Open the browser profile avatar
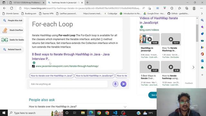 pos(194,8)
